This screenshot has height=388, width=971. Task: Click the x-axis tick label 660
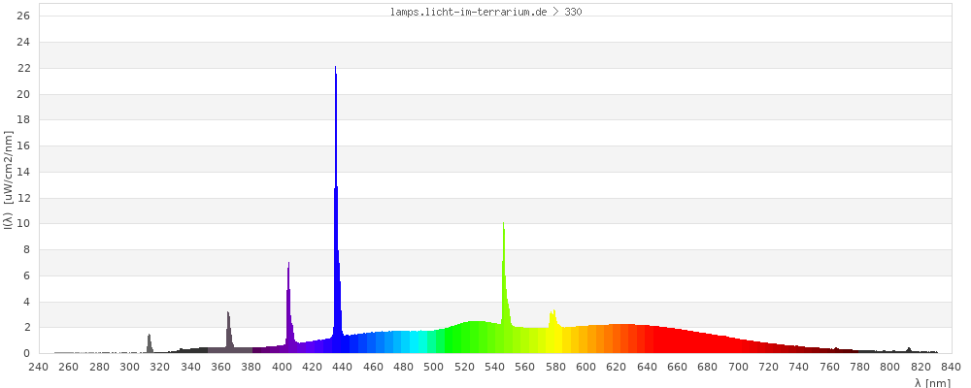pos(678,367)
